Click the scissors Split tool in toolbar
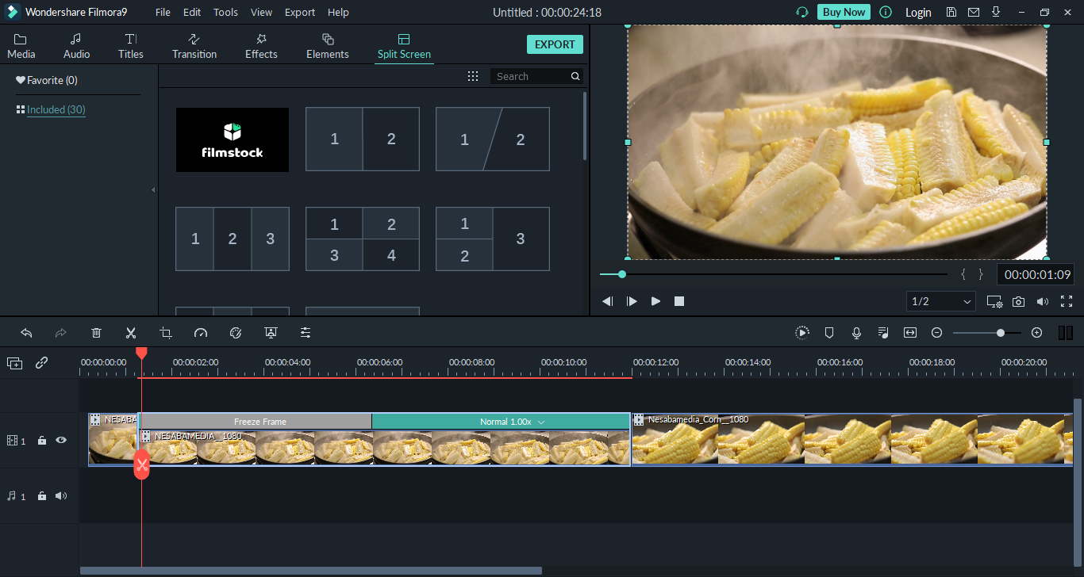The image size is (1084, 577). pyautogui.click(x=131, y=333)
